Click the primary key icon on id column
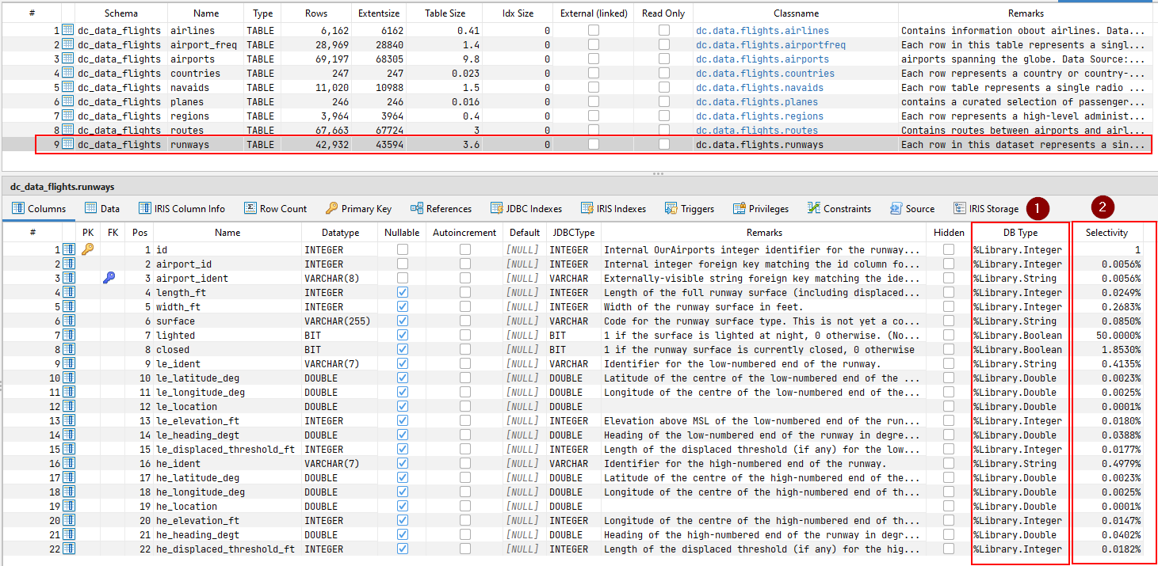Viewport: 1158px width, 566px height. (87, 249)
